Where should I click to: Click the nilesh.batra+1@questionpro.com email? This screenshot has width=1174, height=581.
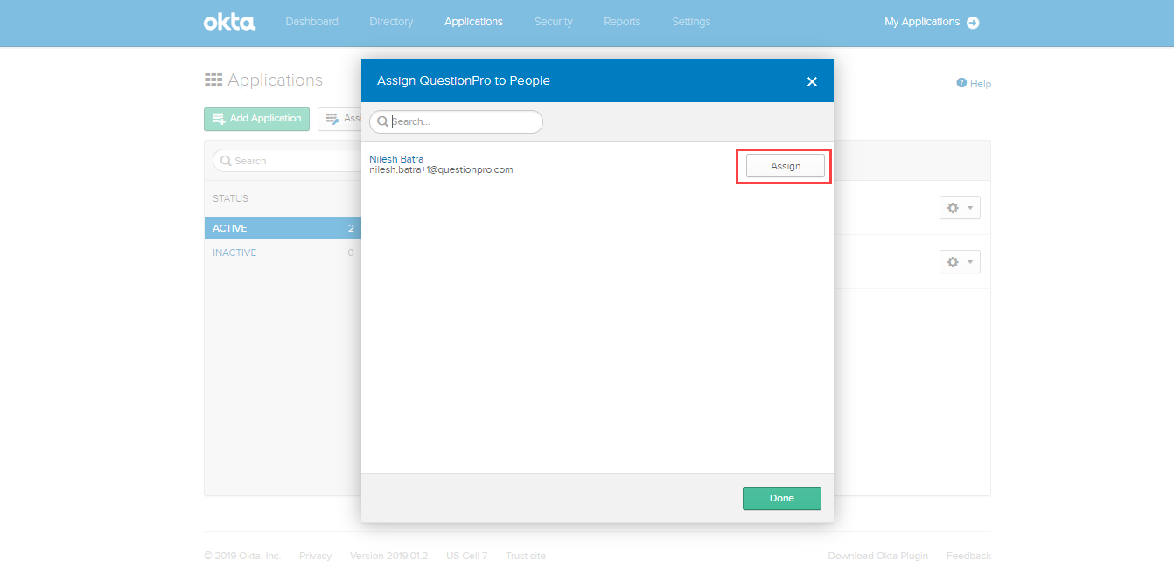pyautogui.click(x=441, y=169)
